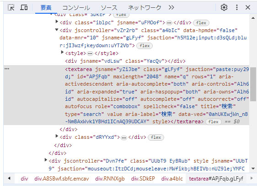
Task: Click the vertical scrollbar thumb
Action: pos(253,84)
